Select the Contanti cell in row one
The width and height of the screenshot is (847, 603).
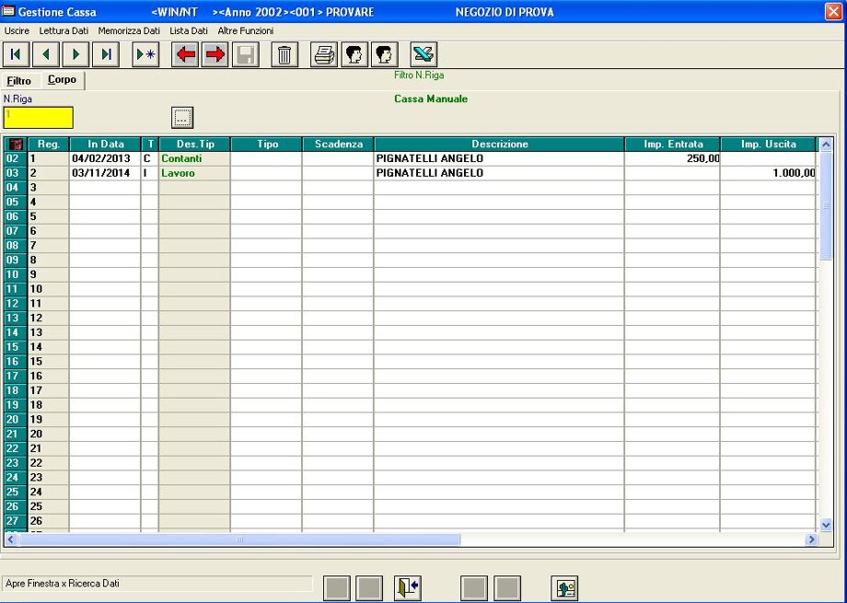[193, 158]
